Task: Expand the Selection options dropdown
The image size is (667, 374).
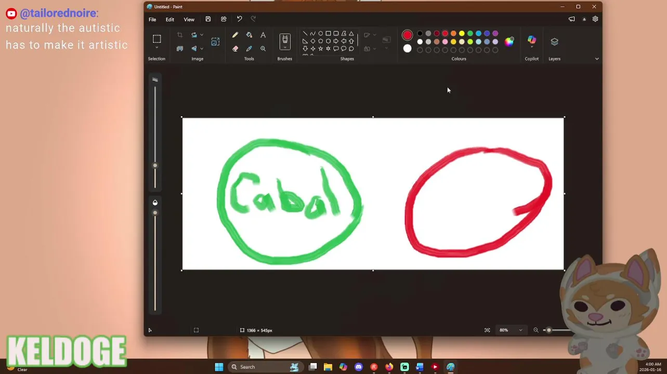Action: pyautogui.click(x=156, y=48)
